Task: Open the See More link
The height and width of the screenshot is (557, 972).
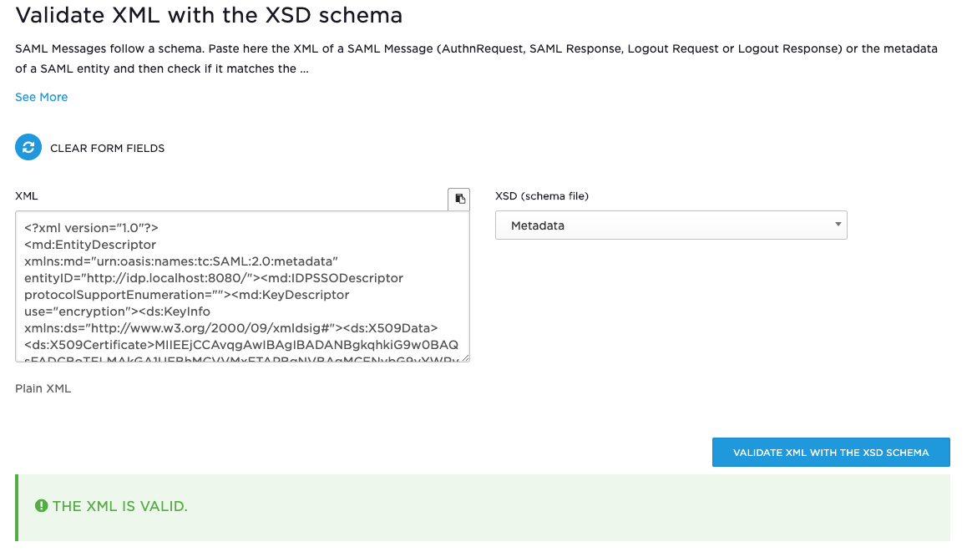Action: click(41, 97)
